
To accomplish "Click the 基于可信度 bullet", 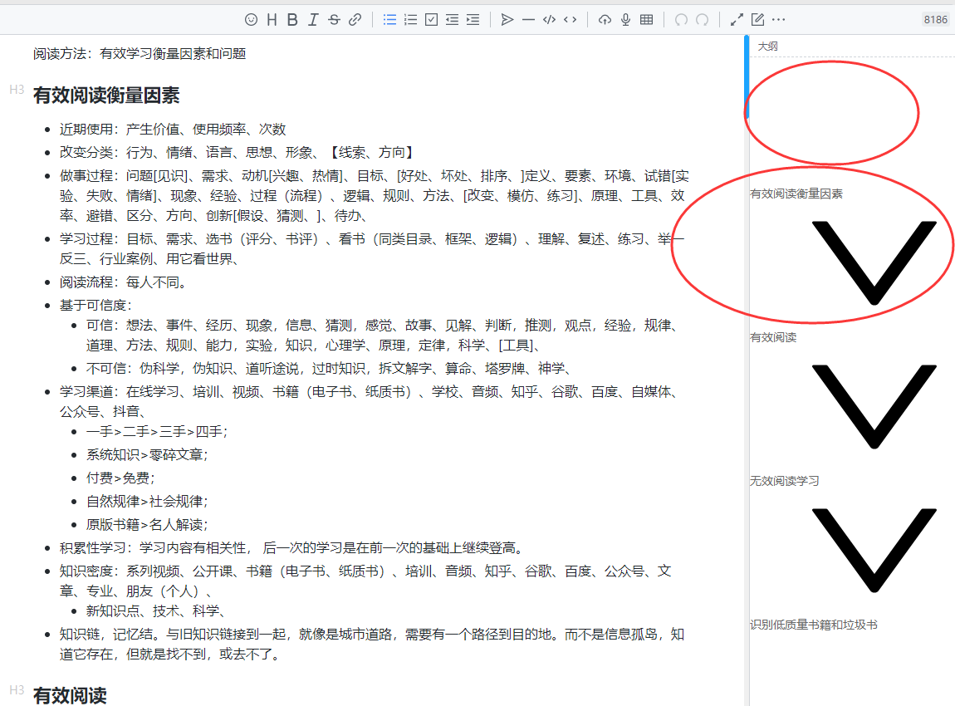I will 95,305.
